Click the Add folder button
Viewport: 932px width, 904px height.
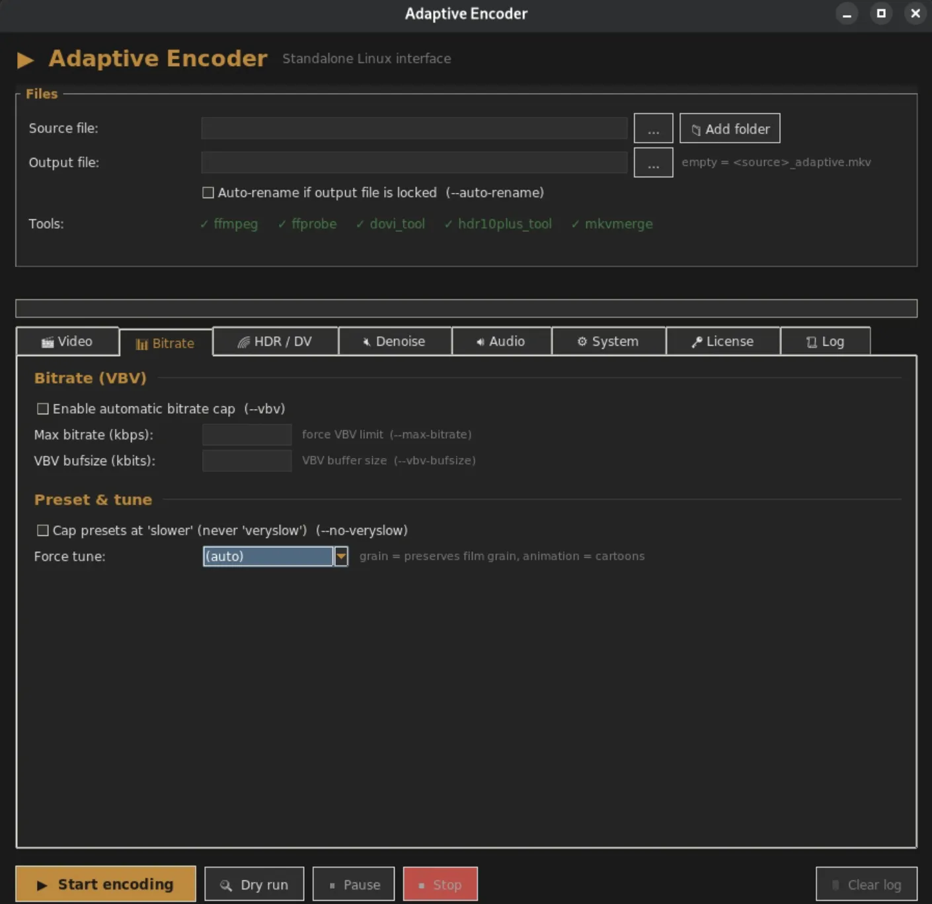(x=730, y=128)
